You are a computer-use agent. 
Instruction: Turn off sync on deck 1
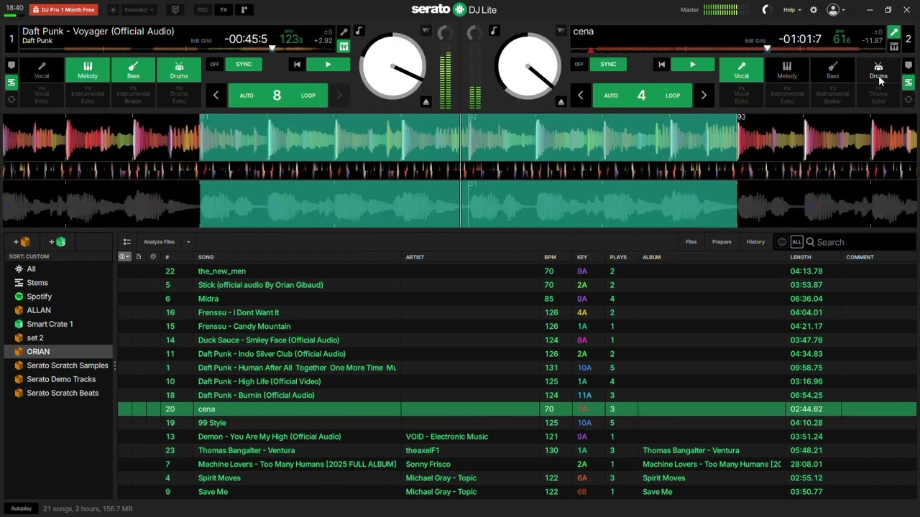(214, 65)
